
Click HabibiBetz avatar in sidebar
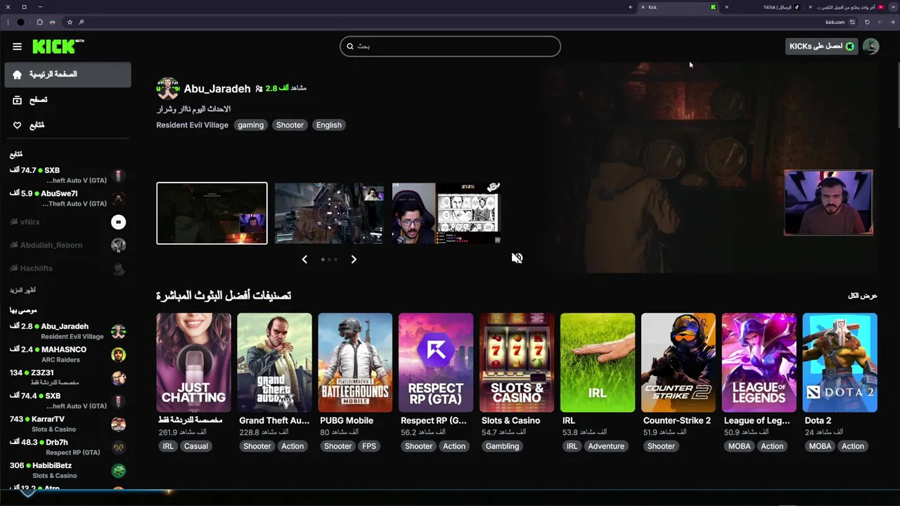tap(118, 471)
